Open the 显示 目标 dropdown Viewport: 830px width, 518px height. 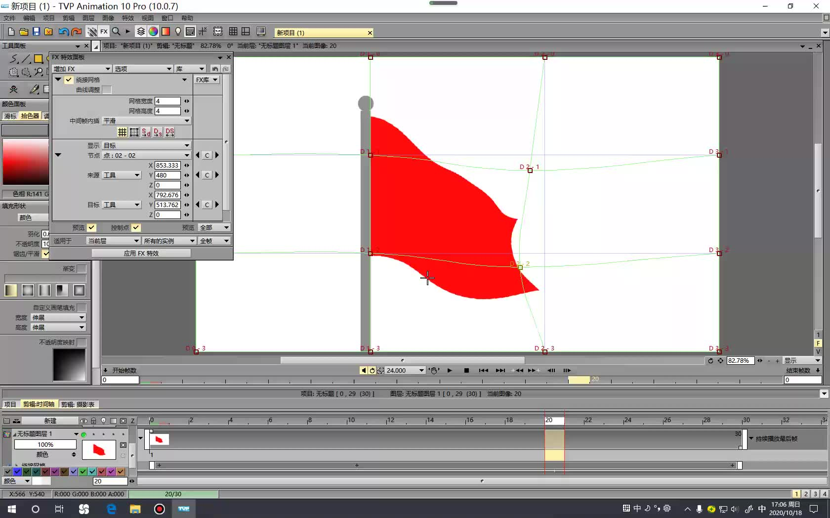(146, 145)
